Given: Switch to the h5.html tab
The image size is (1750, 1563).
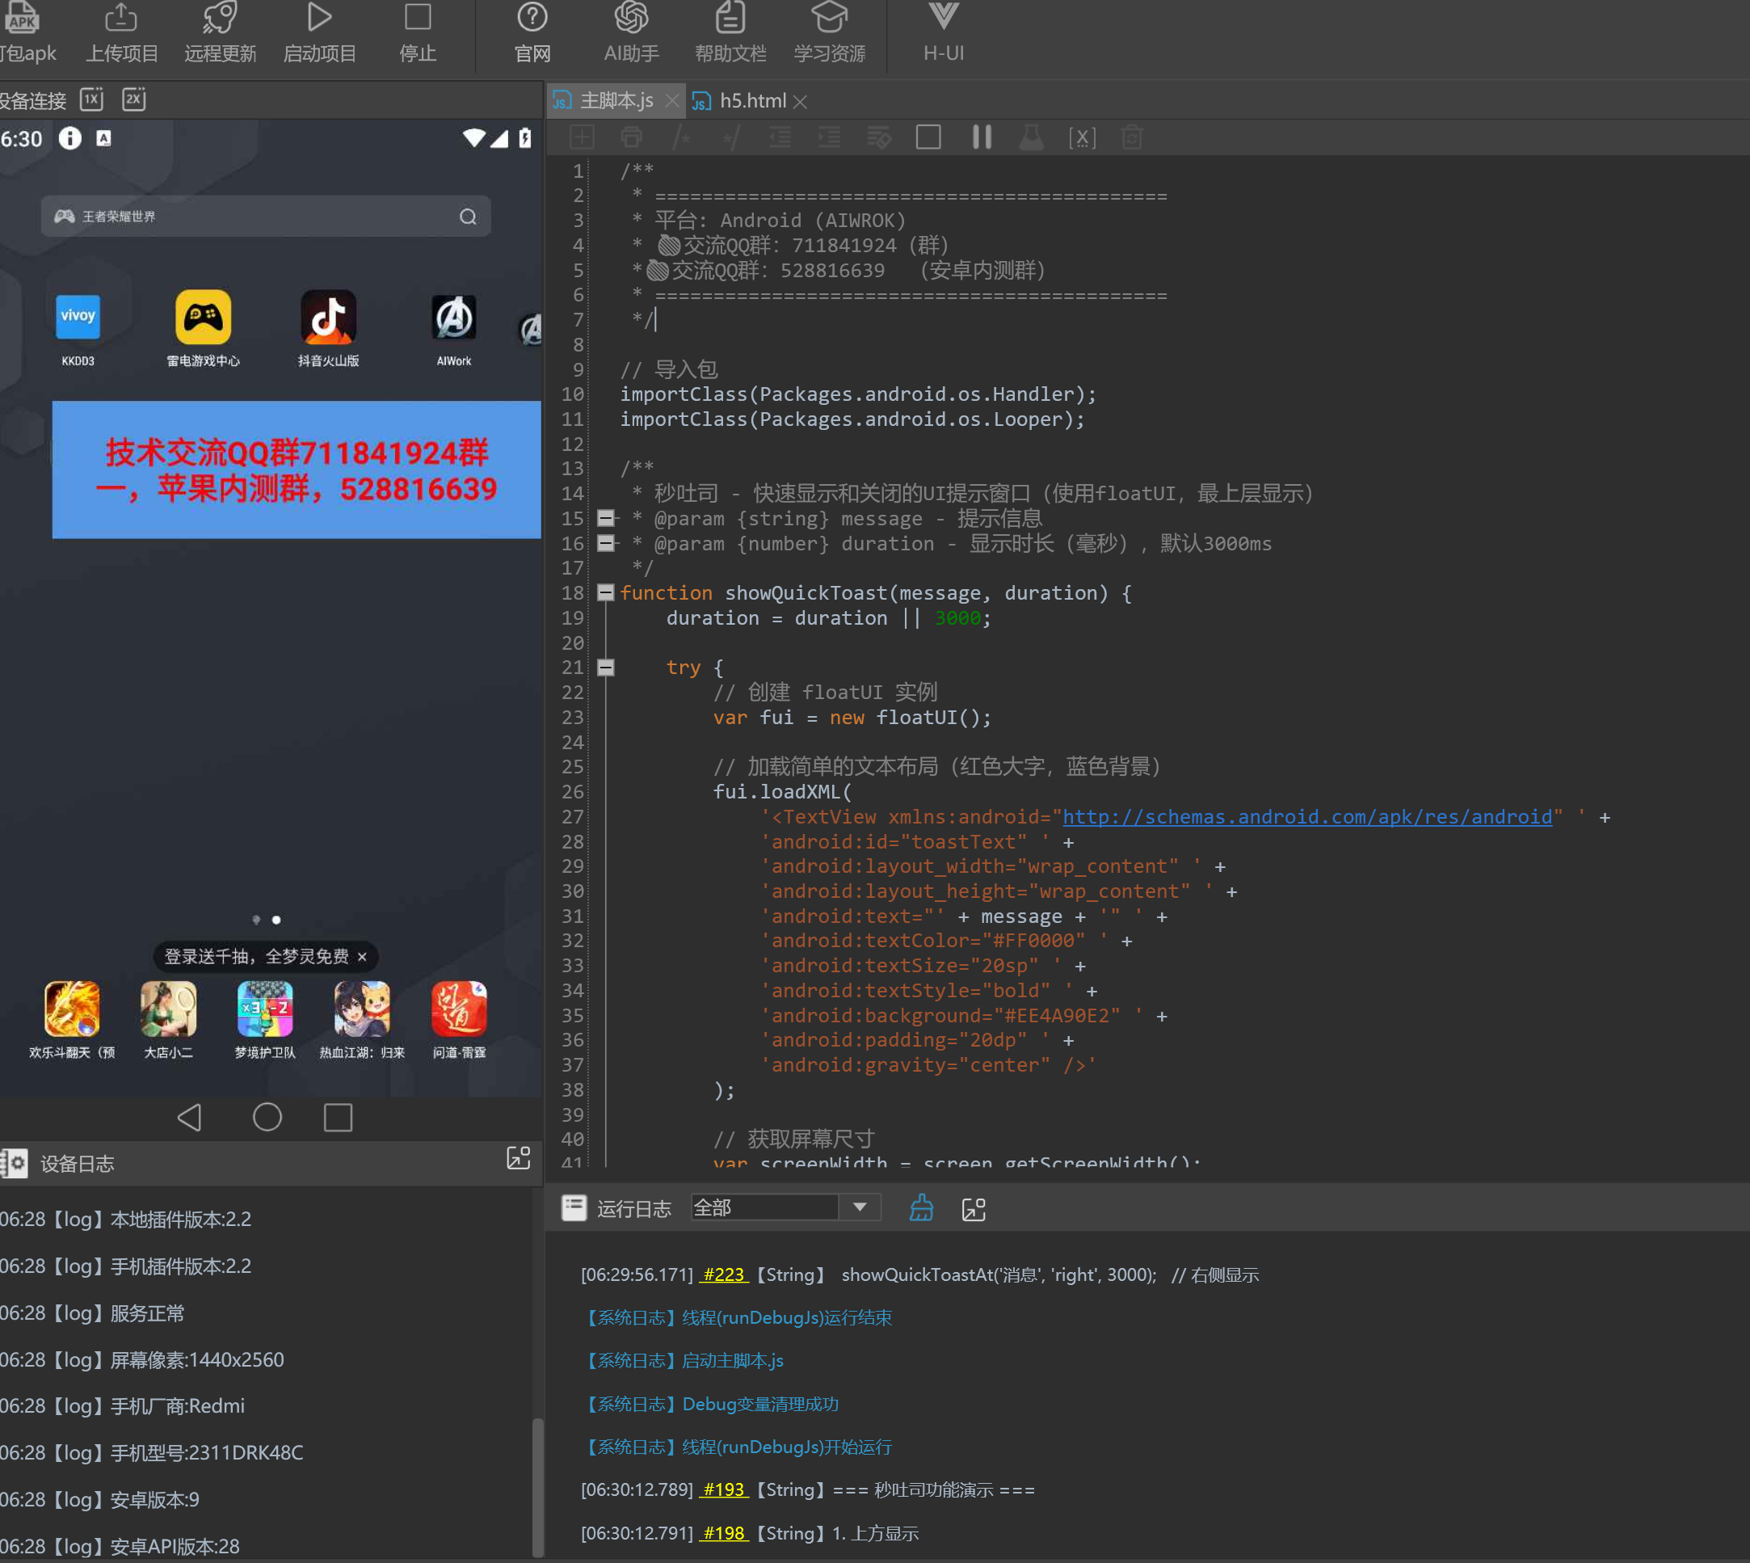Looking at the screenshot, I should pyautogui.click(x=751, y=101).
